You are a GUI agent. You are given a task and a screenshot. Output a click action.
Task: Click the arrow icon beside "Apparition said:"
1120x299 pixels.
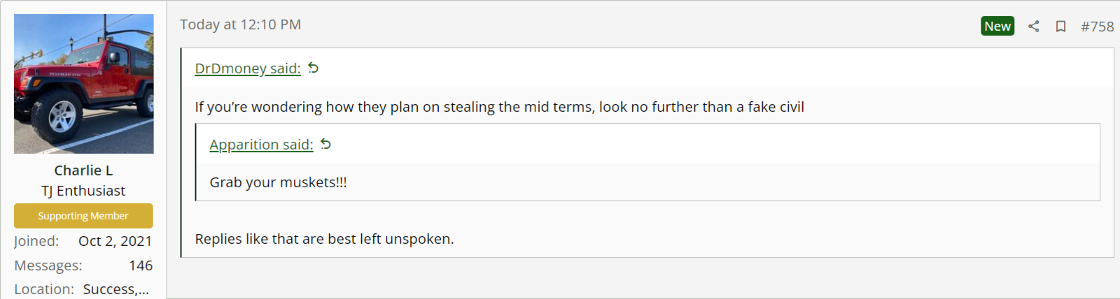326,144
